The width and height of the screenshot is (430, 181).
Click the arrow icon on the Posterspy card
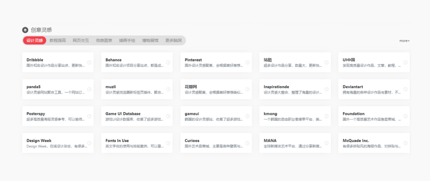(89, 116)
